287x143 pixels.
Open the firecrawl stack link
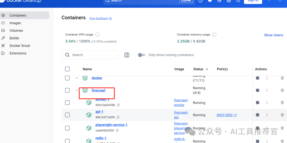[98, 90]
